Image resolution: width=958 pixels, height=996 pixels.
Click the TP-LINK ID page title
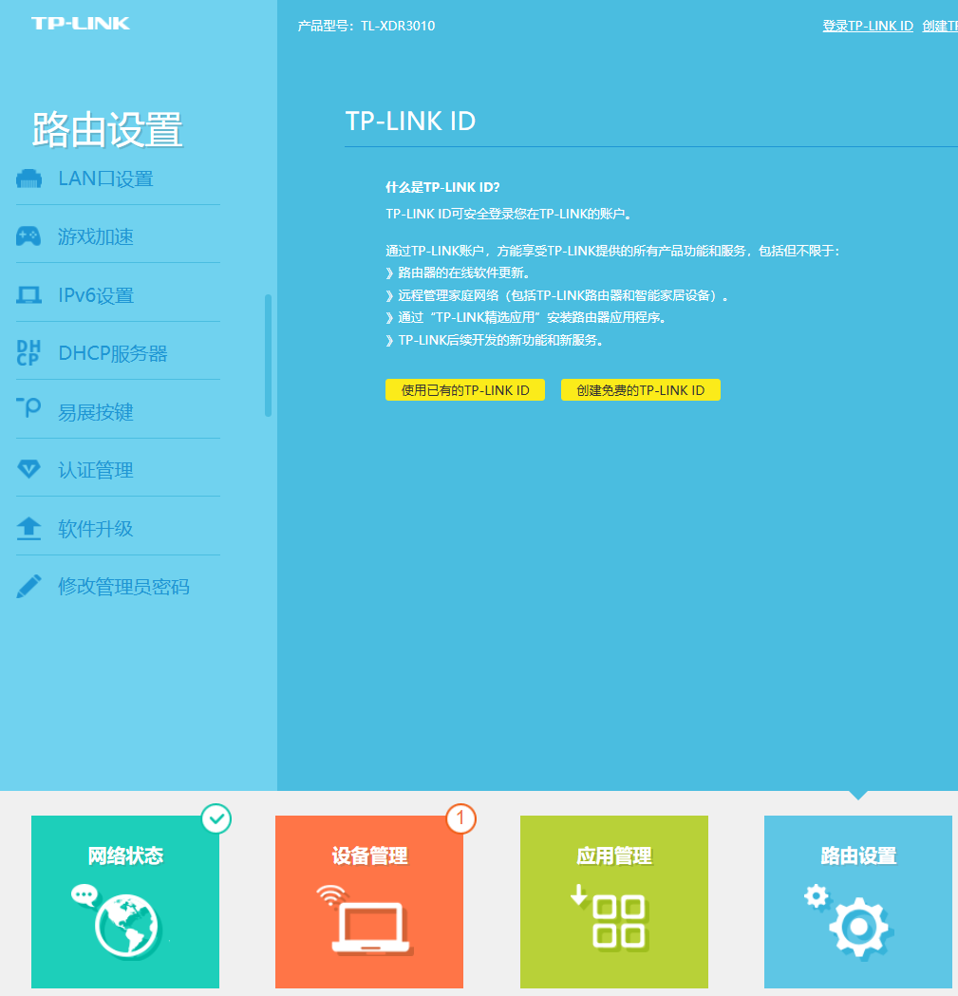pyautogui.click(x=410, y=121)
